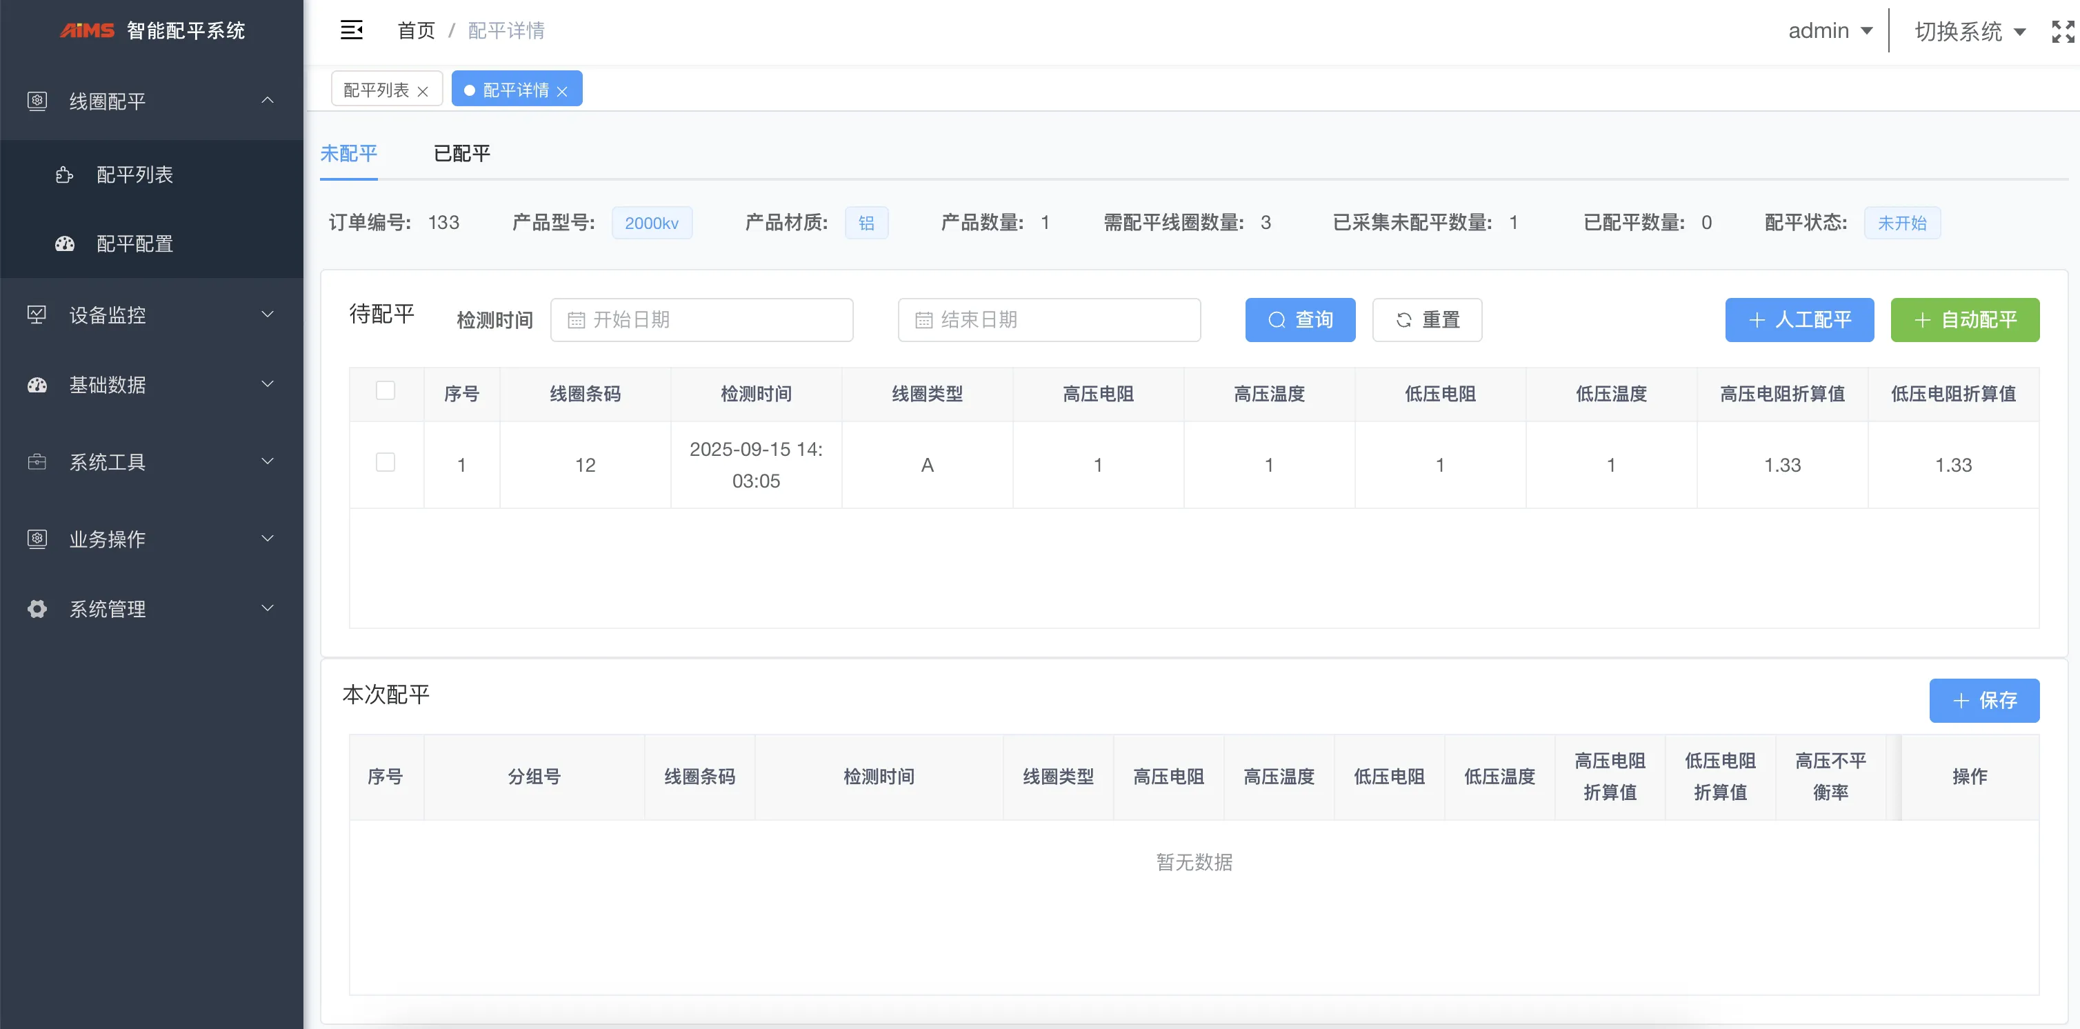2080x1029 pixels.
Task: Go to 首页 via breadcrumb
Action: pos(416,31)
